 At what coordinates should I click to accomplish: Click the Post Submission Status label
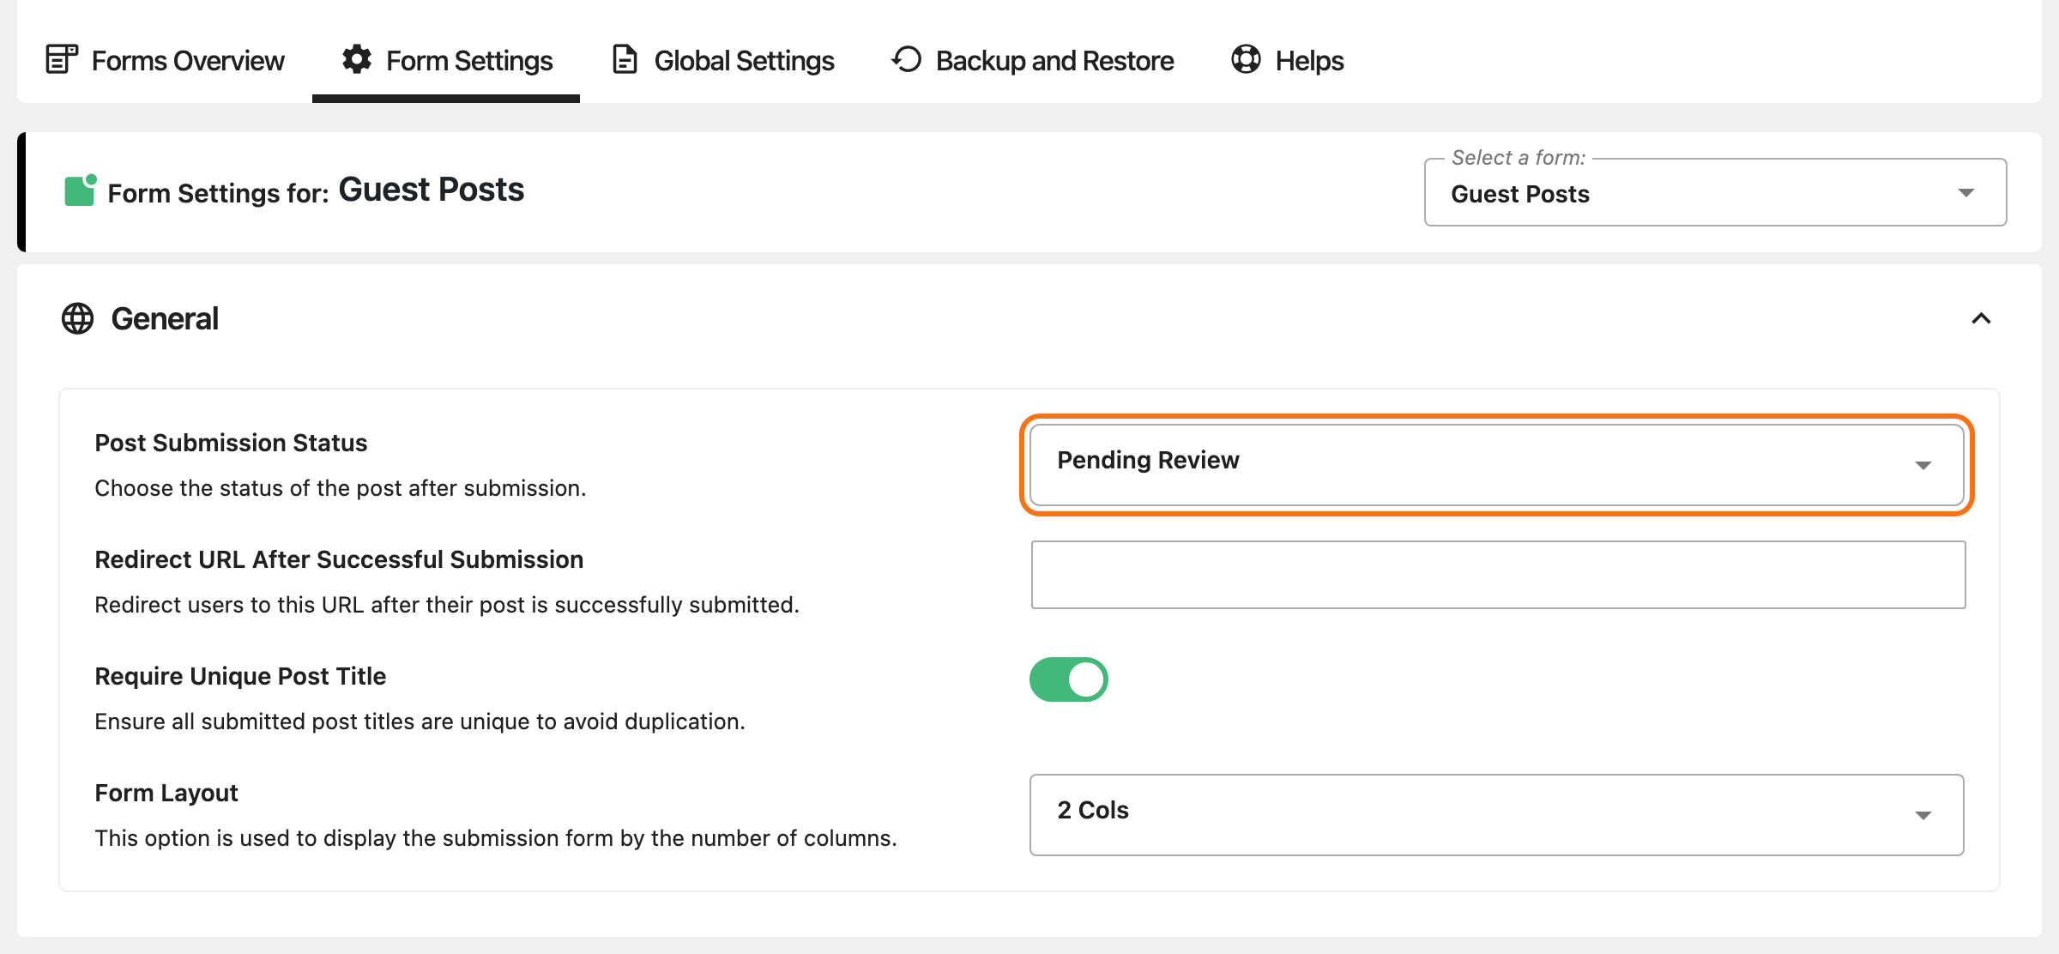tap(231, 443)
